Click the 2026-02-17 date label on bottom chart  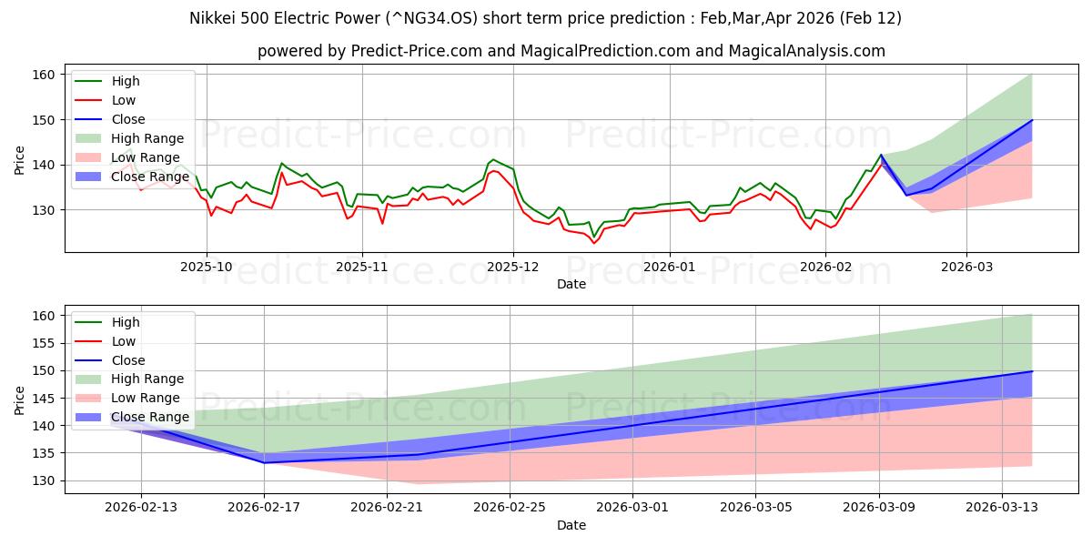point(264,509)
